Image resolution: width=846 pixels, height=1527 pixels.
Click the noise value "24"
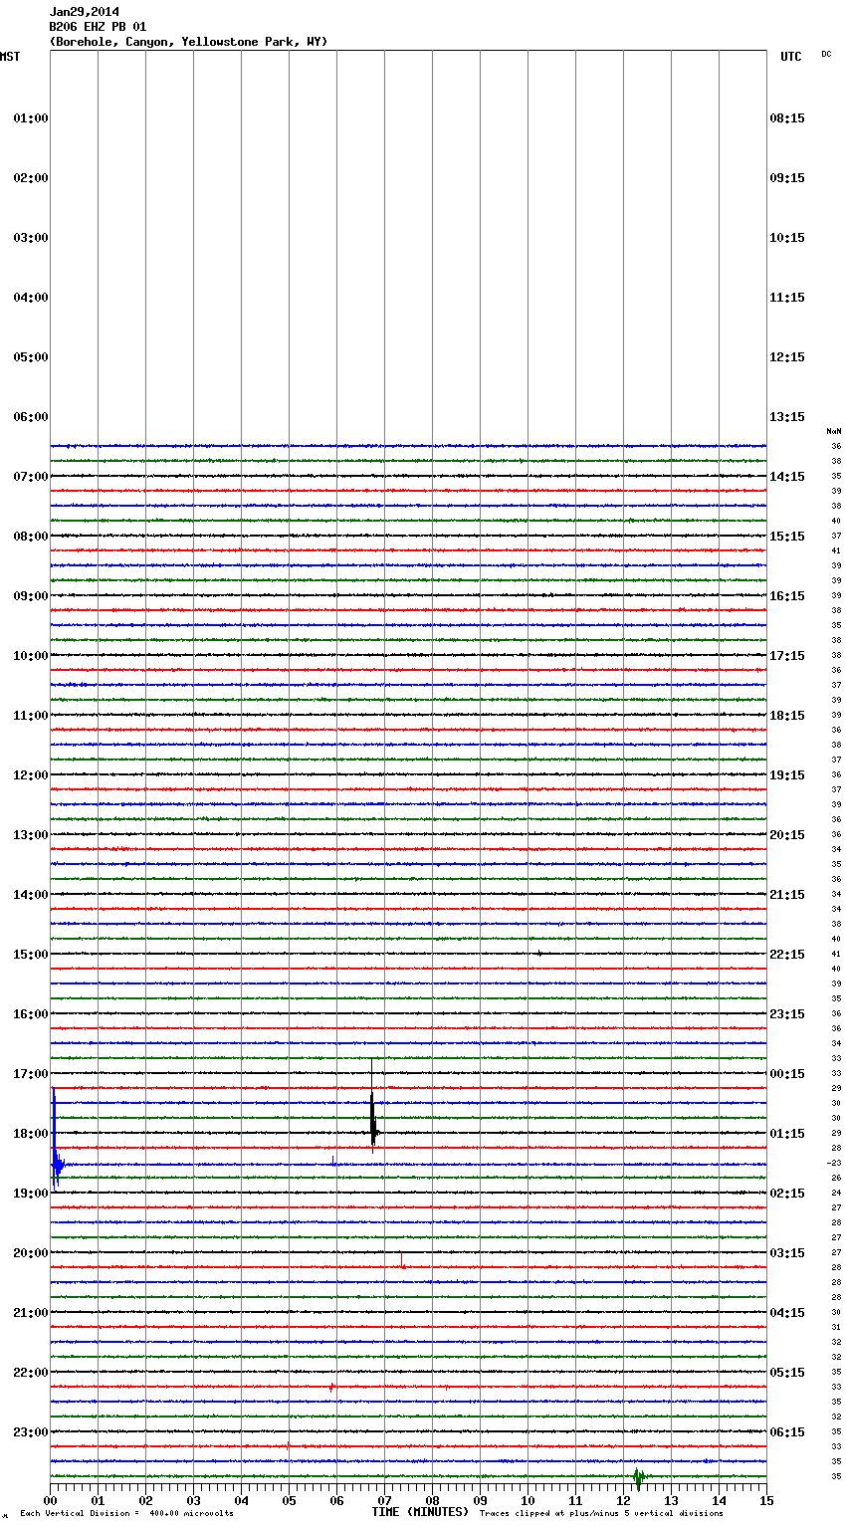point(836,1193)
